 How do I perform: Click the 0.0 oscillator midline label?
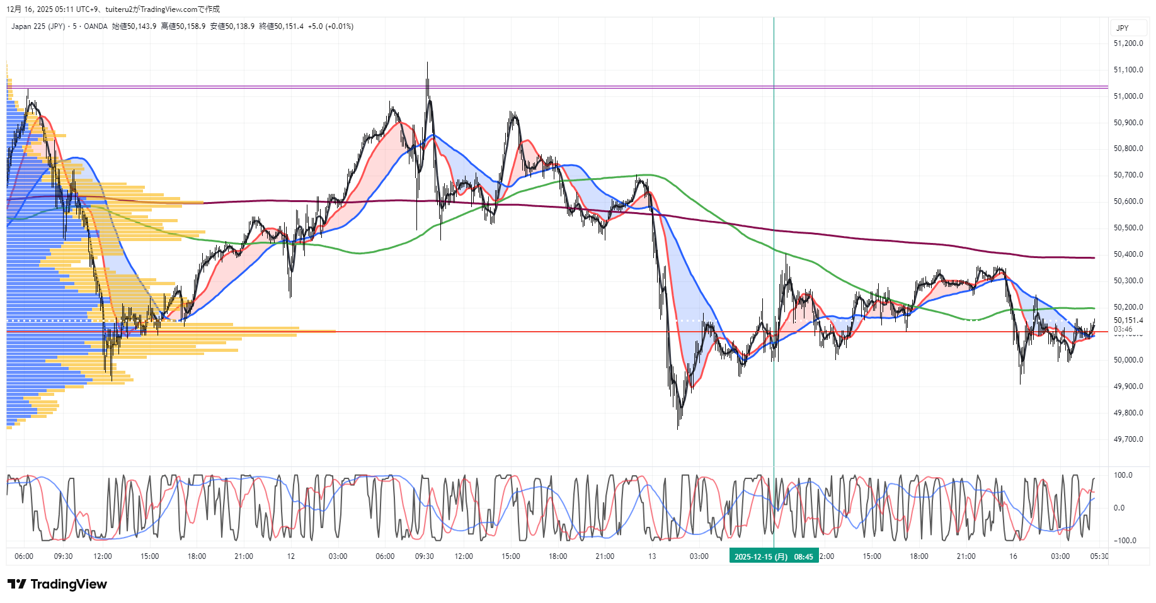click(x=1119, y=508)
